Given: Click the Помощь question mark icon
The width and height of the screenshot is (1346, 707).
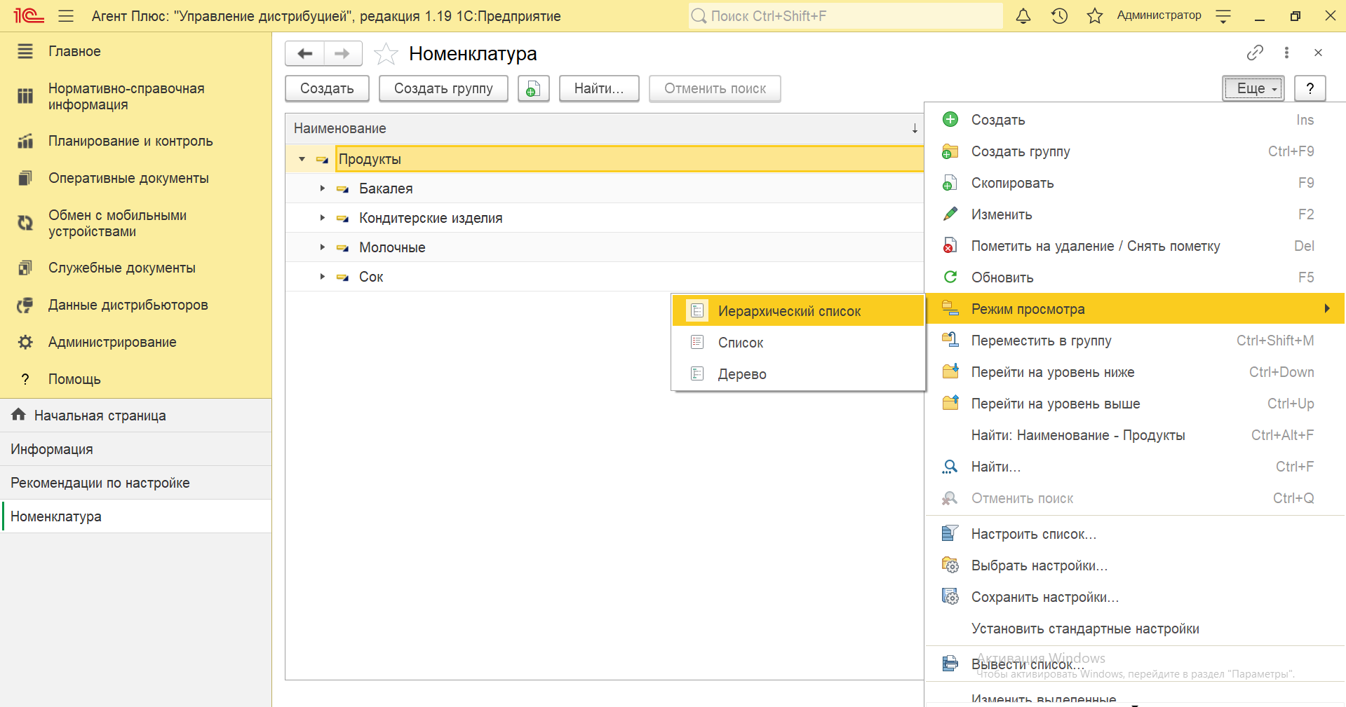Looking at the screenshot, I should tap(25, 379).
